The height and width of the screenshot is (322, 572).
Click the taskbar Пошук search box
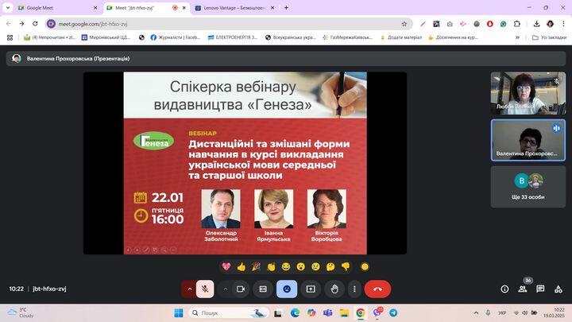(x=229, y=313)
